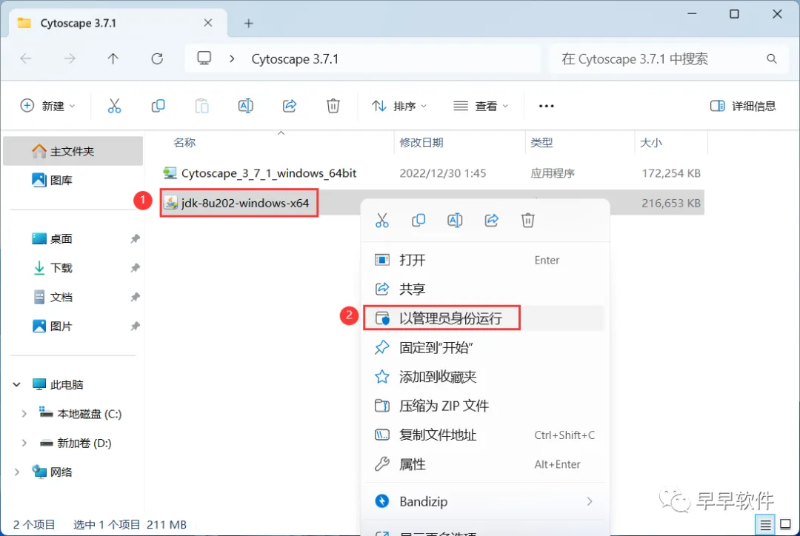Refresh the current folder
The image size is (800, 536).
coord(157,58)
